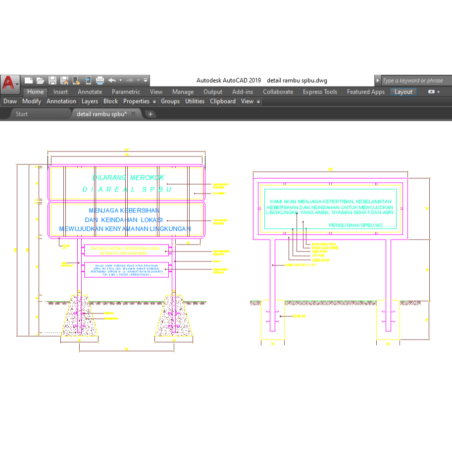Select the View ribbon tab
The height and width of the screenshot is (452, 452).
[156, 92]
